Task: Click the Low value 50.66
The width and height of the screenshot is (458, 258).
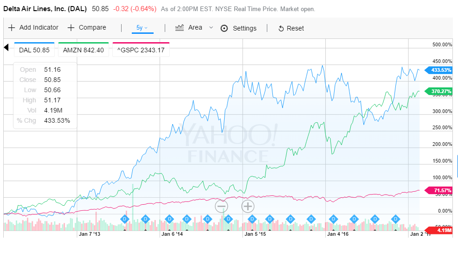Action: [52, 90]
